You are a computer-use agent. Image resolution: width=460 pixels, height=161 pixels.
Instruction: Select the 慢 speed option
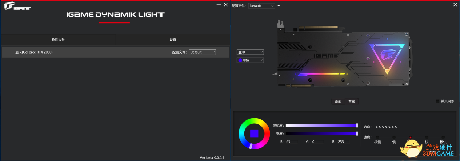click(394, 137)
